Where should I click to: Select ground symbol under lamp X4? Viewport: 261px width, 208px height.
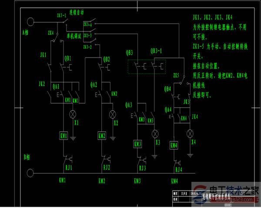coord(190,156)
